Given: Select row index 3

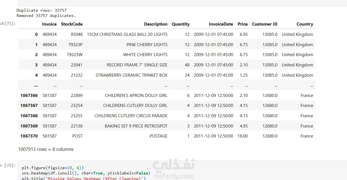Looking at the screenshot, I should pyautogui.click(x=36, y=65).
